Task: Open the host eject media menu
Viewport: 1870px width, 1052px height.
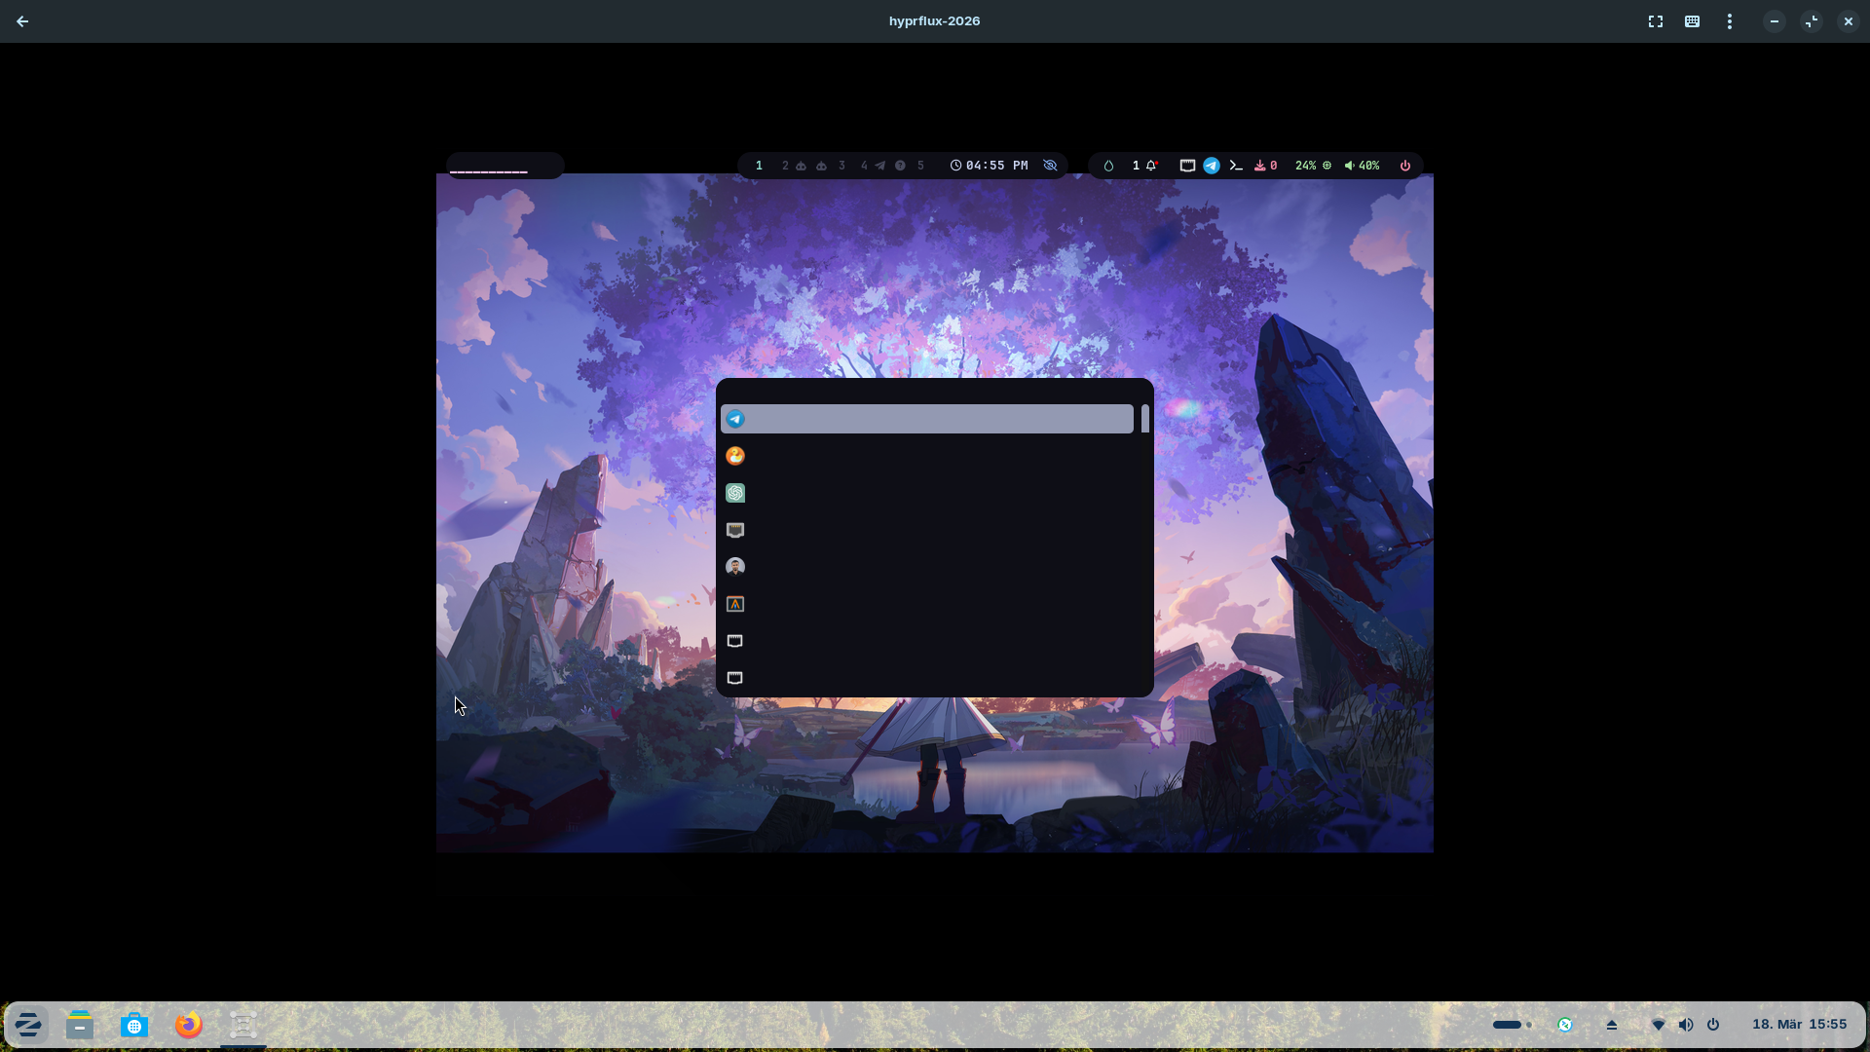Action: pyautogui.click(x=1611, y=1025)
